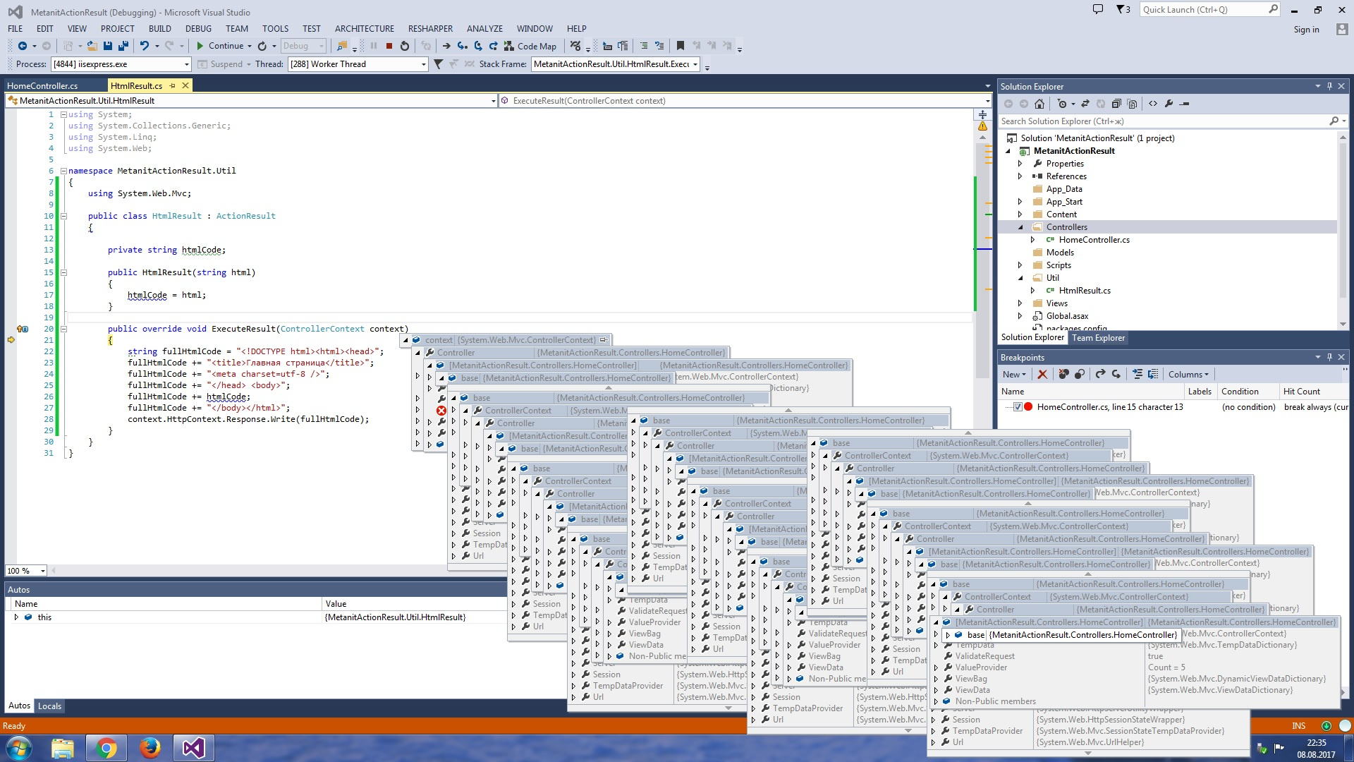Open the Thread dropdown showing Worker Thread
This screenshot has width=1354, height=762.
pos(358,64)
